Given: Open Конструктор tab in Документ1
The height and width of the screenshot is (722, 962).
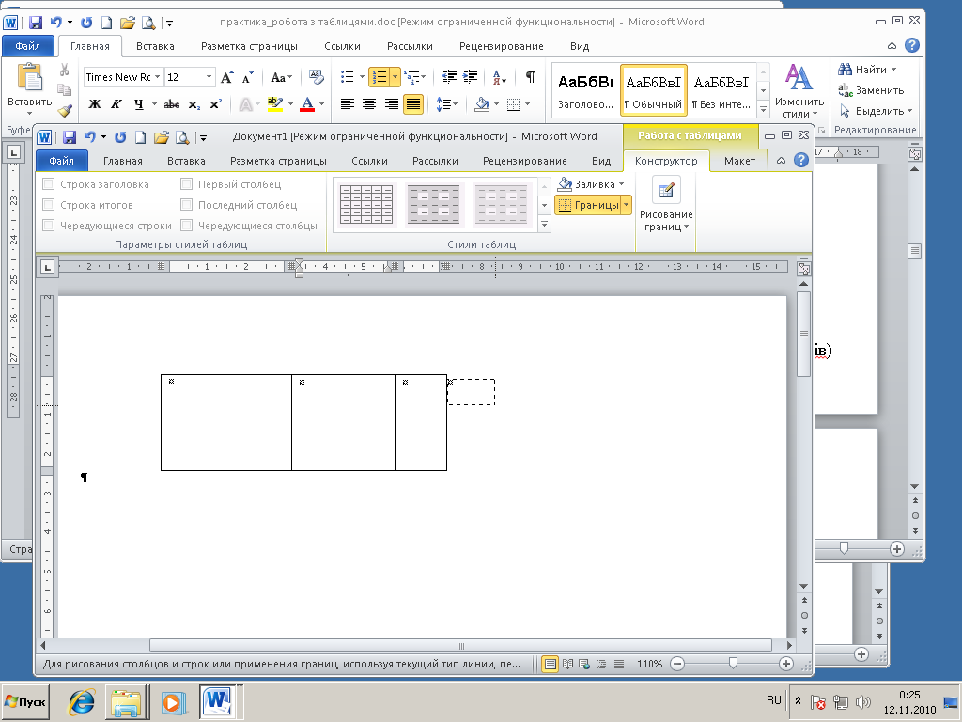Looking at the screenshot, I should coord(666,161).
